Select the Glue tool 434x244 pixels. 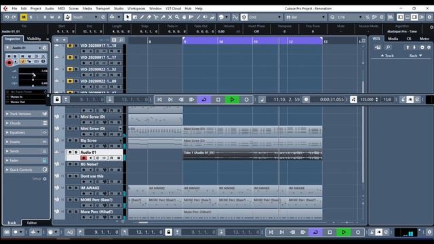[x=163, y=17]
